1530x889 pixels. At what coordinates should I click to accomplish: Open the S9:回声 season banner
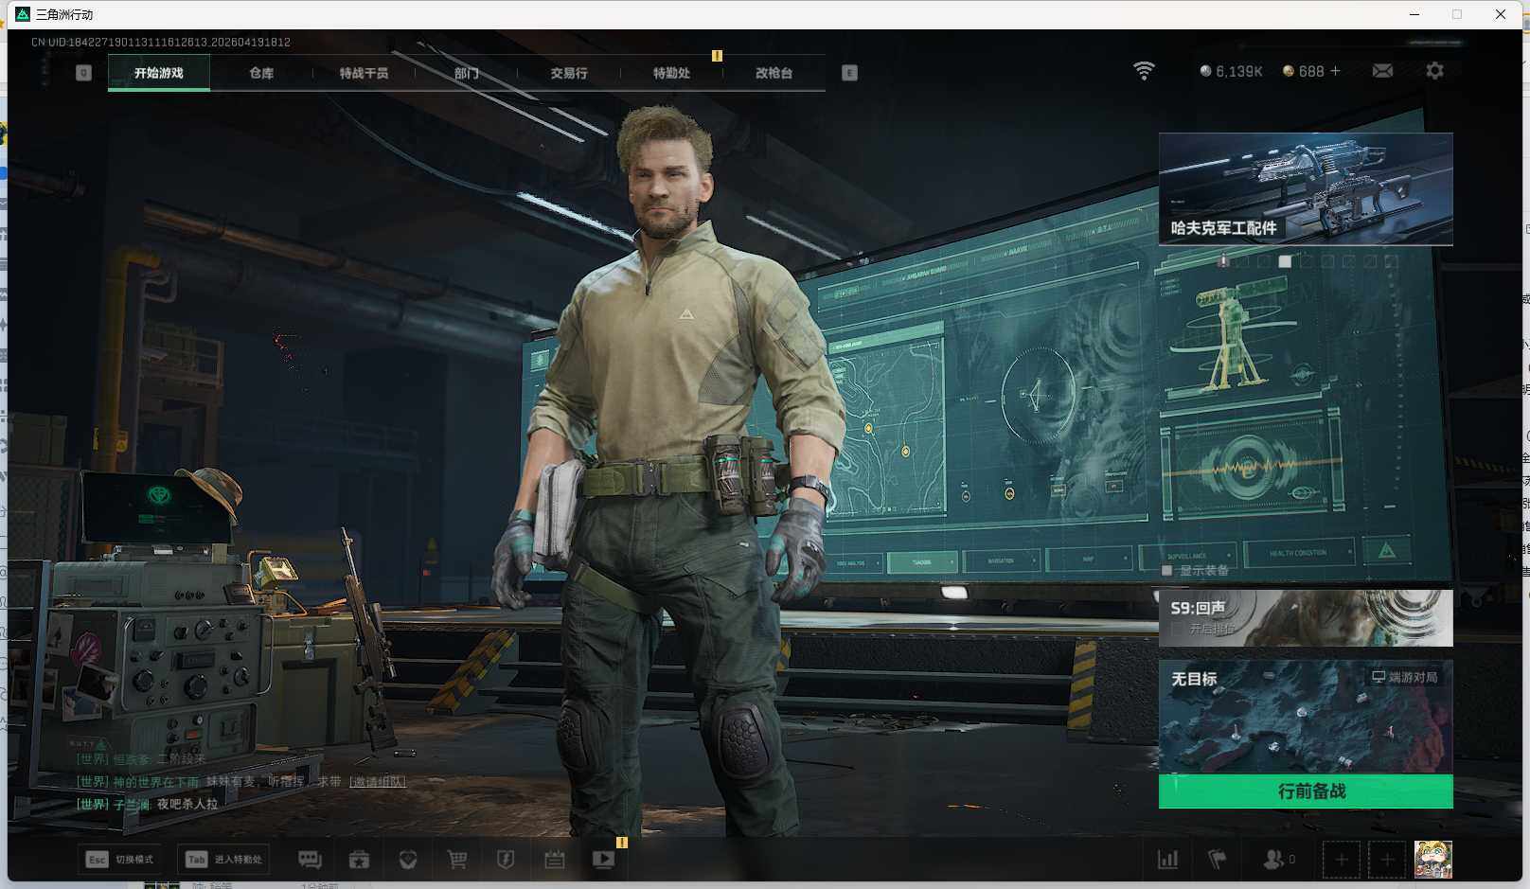(1306, 618)
